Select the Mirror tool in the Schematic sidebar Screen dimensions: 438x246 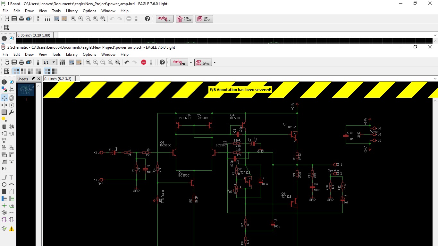pyautogui.click(x=4, y=105)
